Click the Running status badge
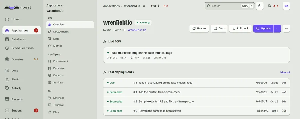Viewport: 300px width, 119px height. [143, 22]
